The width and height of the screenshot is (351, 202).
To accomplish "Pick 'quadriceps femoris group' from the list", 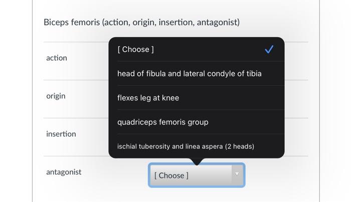I will point(163,122).
